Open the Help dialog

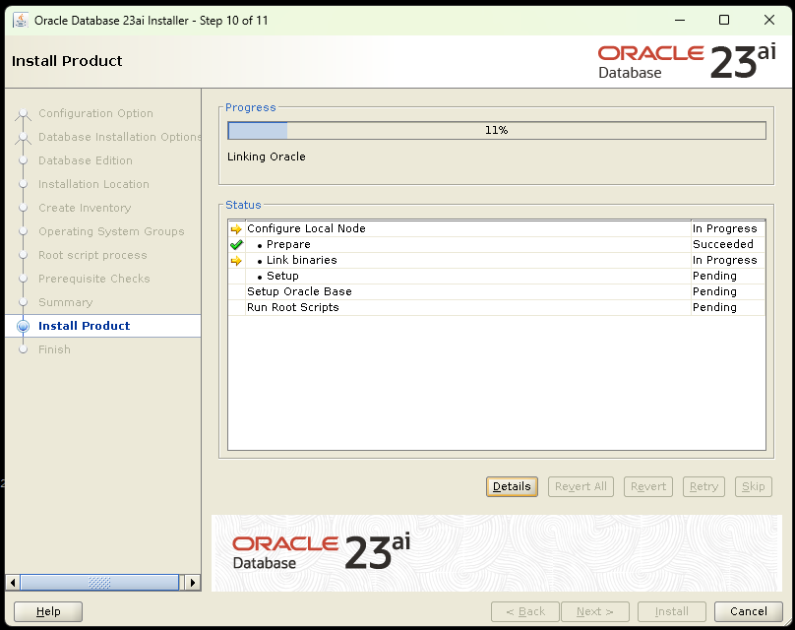click(47, 611)
